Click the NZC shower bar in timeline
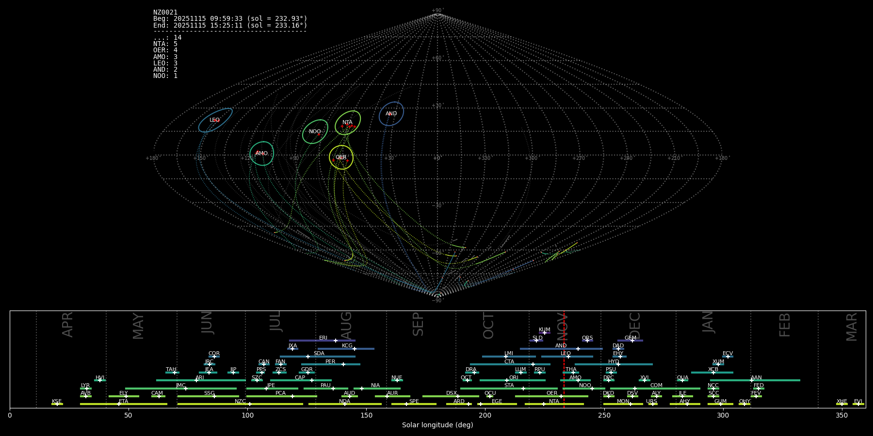Screen dimensions: 873x436 pyautogui.click(x=240, y=404)
